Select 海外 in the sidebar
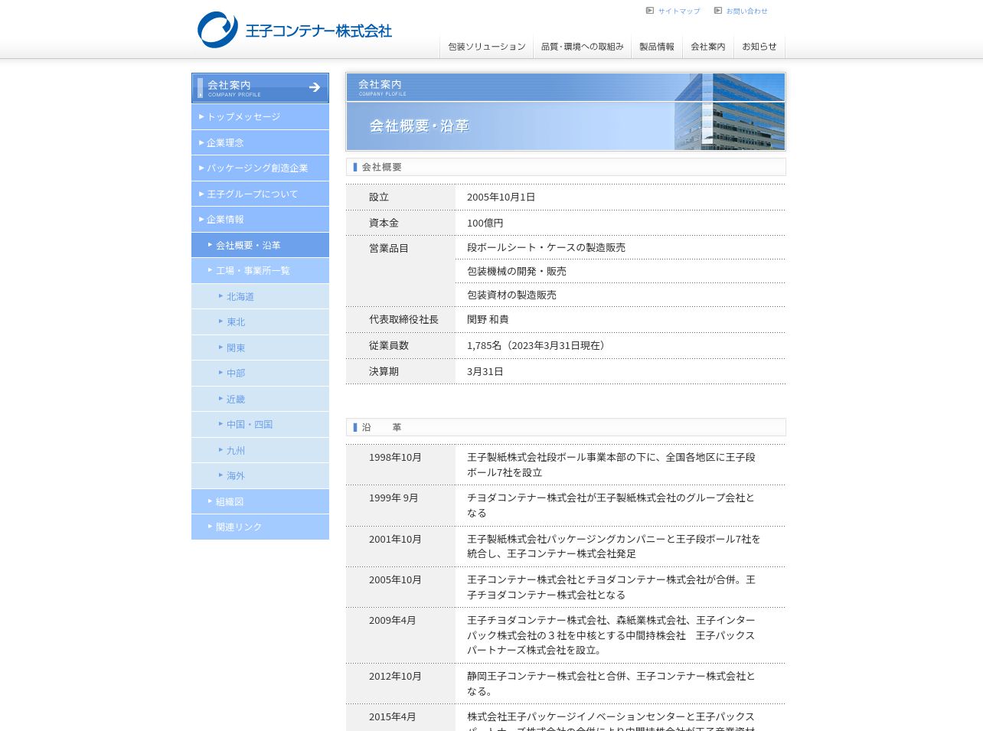 (x=260, y=475)
